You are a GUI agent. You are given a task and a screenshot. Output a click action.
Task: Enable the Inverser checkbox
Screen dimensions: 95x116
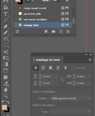[73, 68]
